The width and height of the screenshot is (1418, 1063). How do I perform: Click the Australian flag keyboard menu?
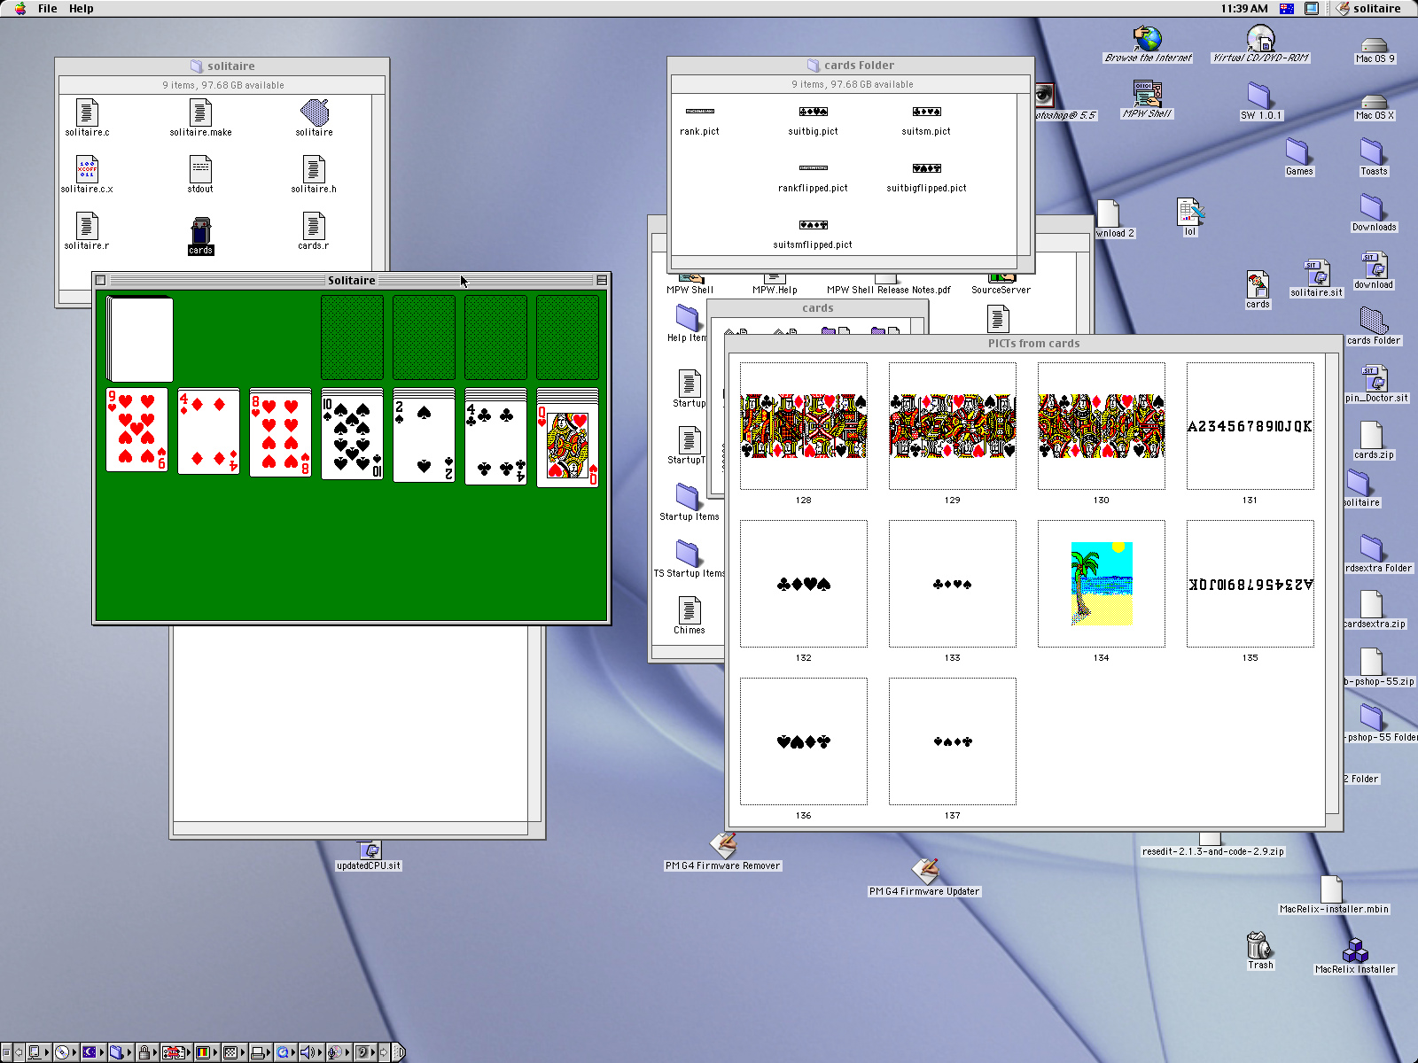pos(1287,9)
